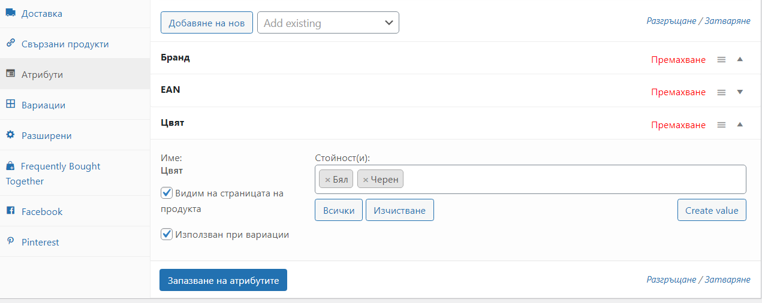762x303 pixels.
Task: Remove the Черен value tag
Action: coord(366,180)
